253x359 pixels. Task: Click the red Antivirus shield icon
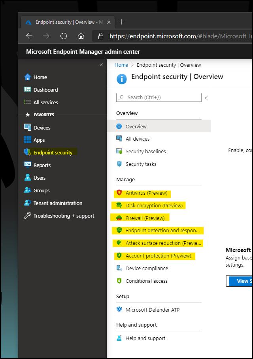(119, 193)
